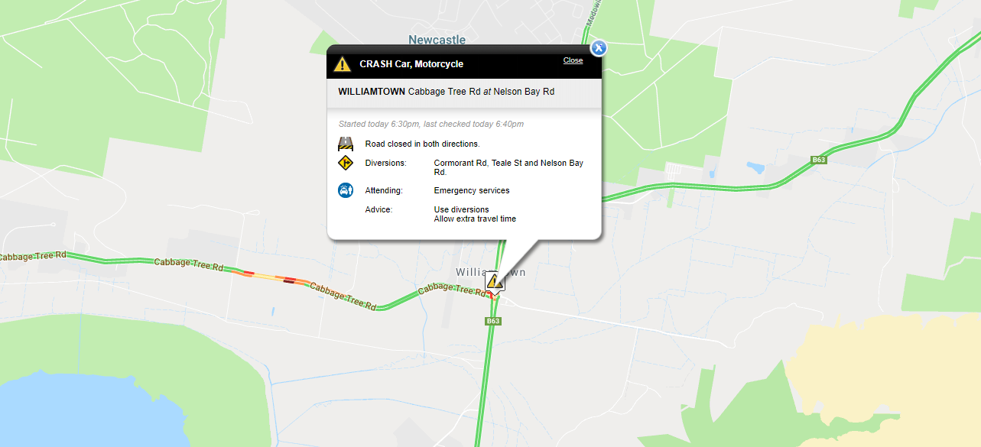The image size is (981, 447).
Task: Click the blue X icon on the popup
Action: [x=599, y=47]
